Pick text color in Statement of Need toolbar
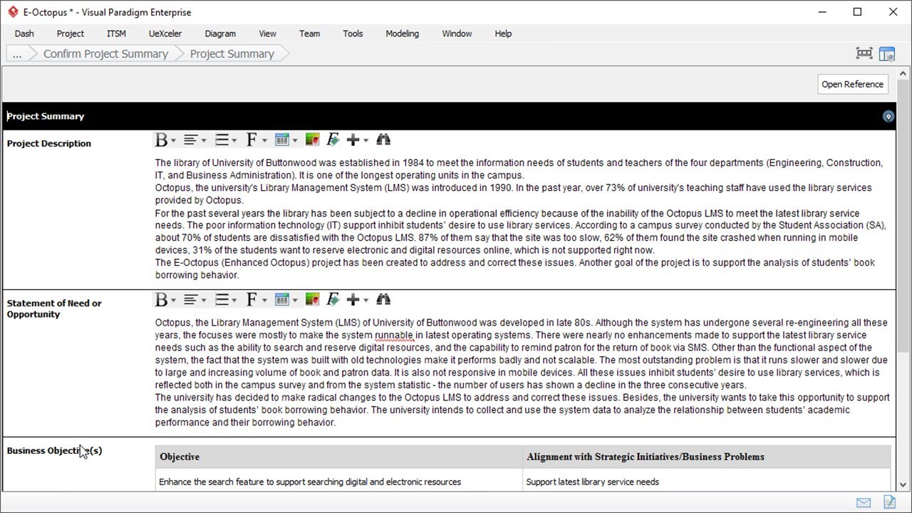The image size is (912, 513). [x=312, y=299]
